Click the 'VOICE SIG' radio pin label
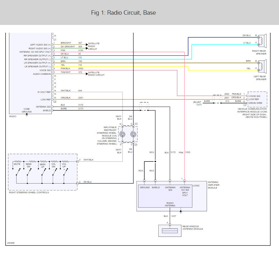 coord(45,70)
